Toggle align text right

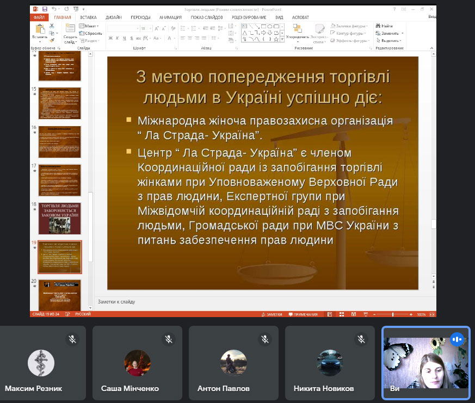(x=197, y=38)
